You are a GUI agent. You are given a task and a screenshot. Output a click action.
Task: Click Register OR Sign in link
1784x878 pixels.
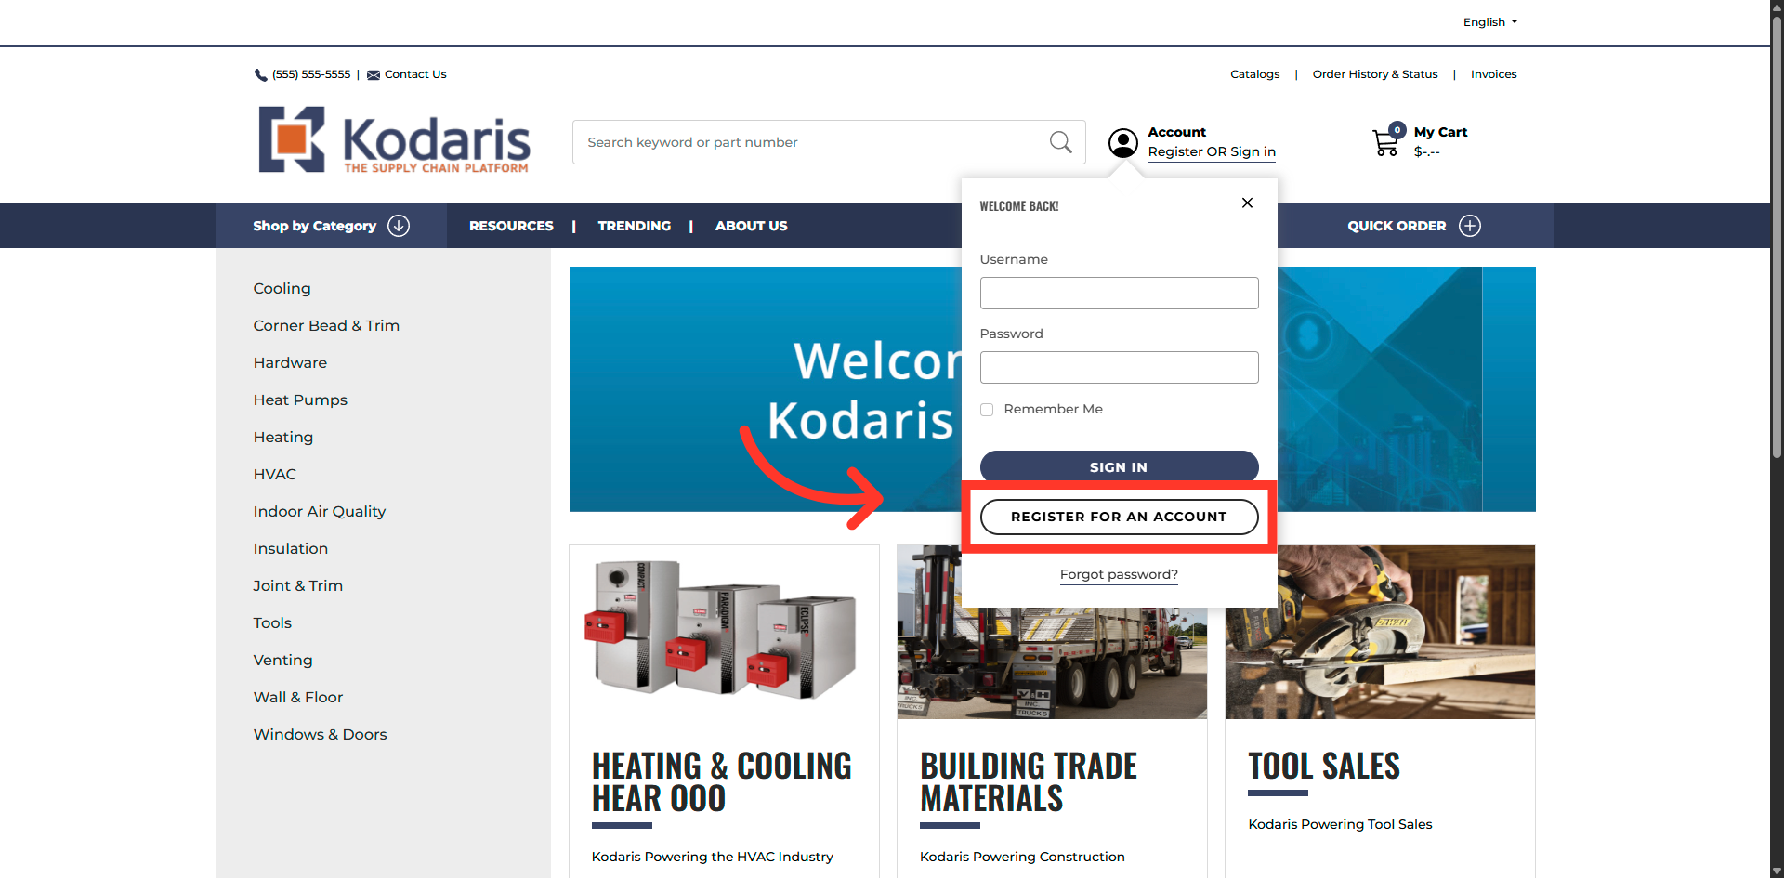(x=1212, y=151)
